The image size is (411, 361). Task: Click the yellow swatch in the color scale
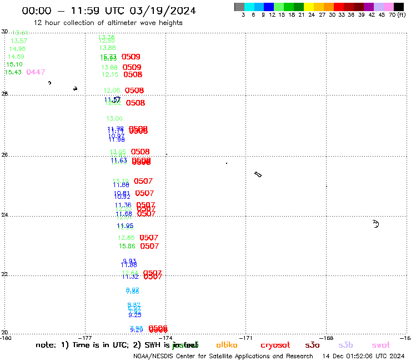click(x=309, y=7)
